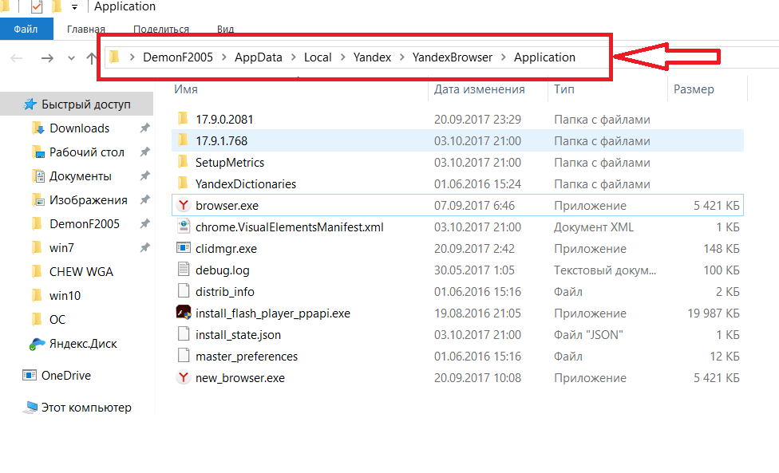Open DemonF2005 folder in navigation pane
The height and width of the screenshot is (473, 779).
click(x=85, y=224)
